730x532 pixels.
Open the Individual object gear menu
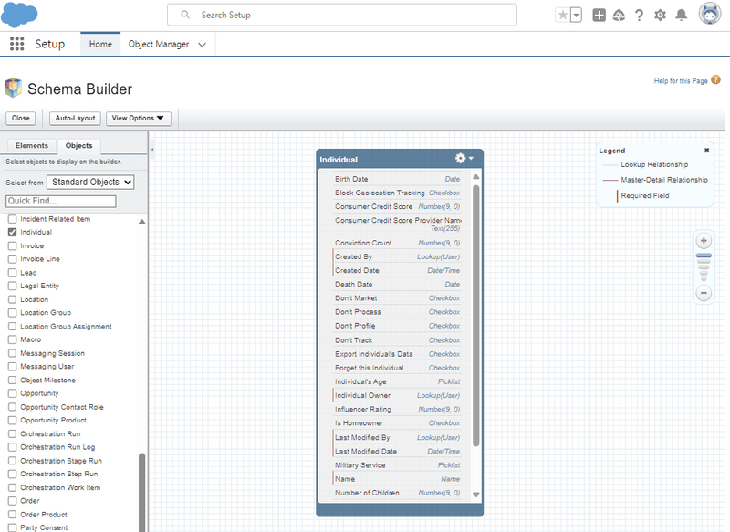pyautogui.click(x=464, y=158)
